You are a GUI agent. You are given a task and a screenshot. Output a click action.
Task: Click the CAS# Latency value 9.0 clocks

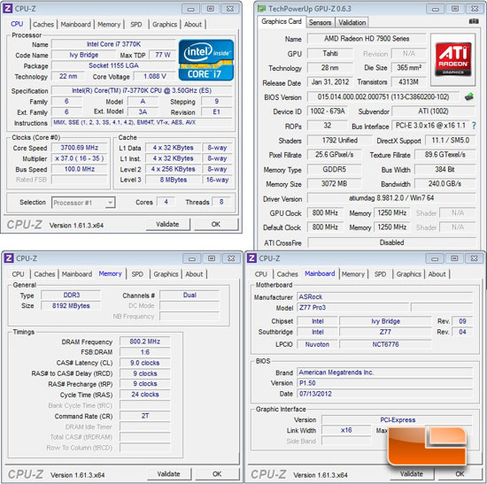(144, 363)
